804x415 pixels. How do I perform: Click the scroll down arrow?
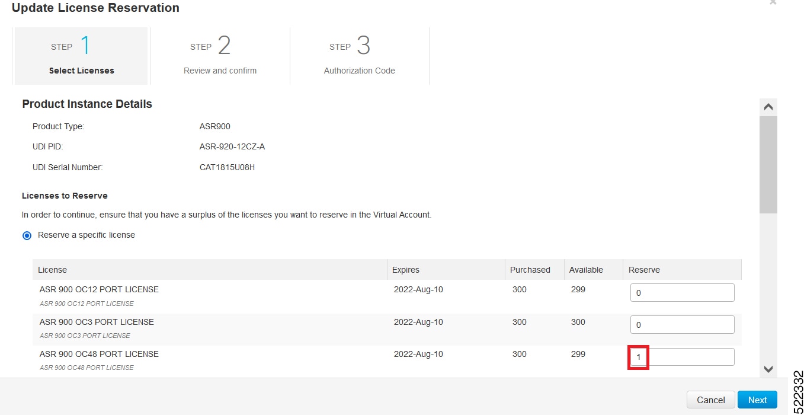click(768, 369)
